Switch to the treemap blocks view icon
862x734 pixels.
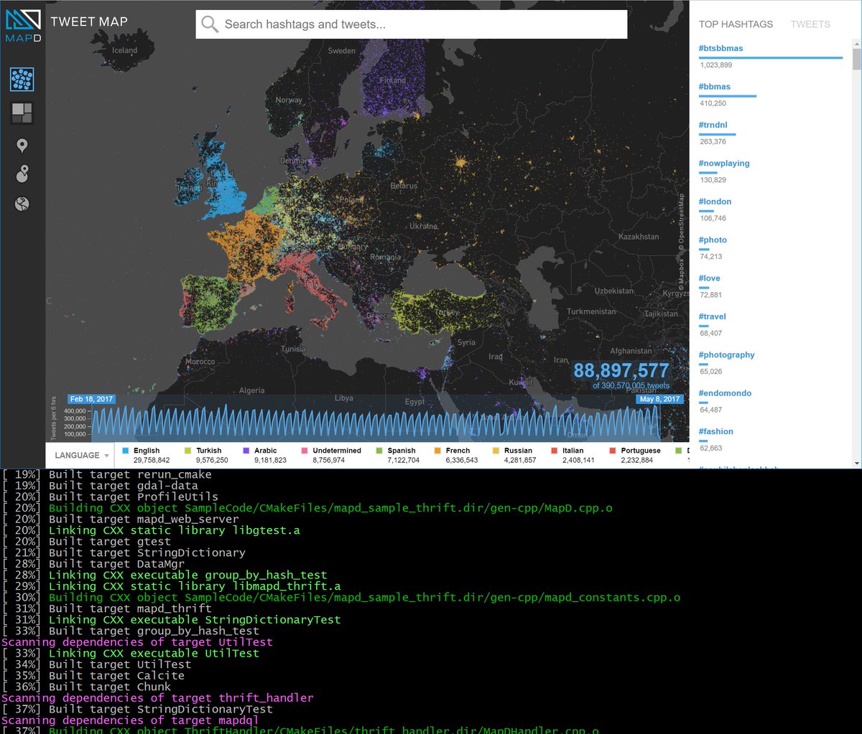point(22,113)
